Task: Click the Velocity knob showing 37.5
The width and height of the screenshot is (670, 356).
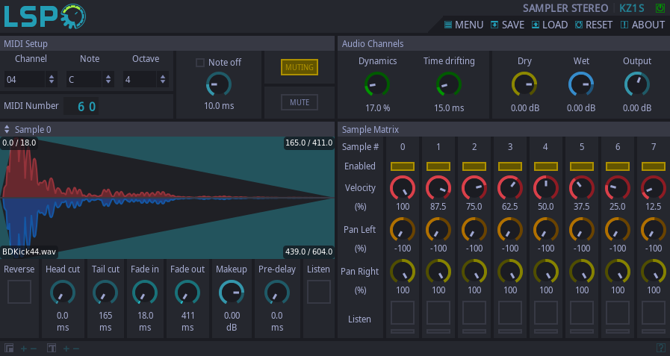Action: (582, 188)
